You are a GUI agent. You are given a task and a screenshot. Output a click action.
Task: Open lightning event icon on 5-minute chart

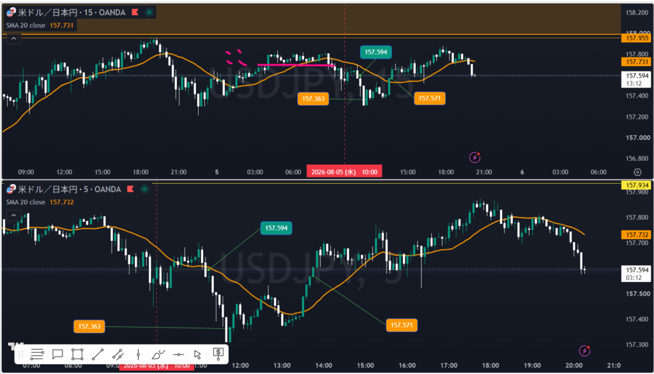pyautogui.click(x=585, y=350)
